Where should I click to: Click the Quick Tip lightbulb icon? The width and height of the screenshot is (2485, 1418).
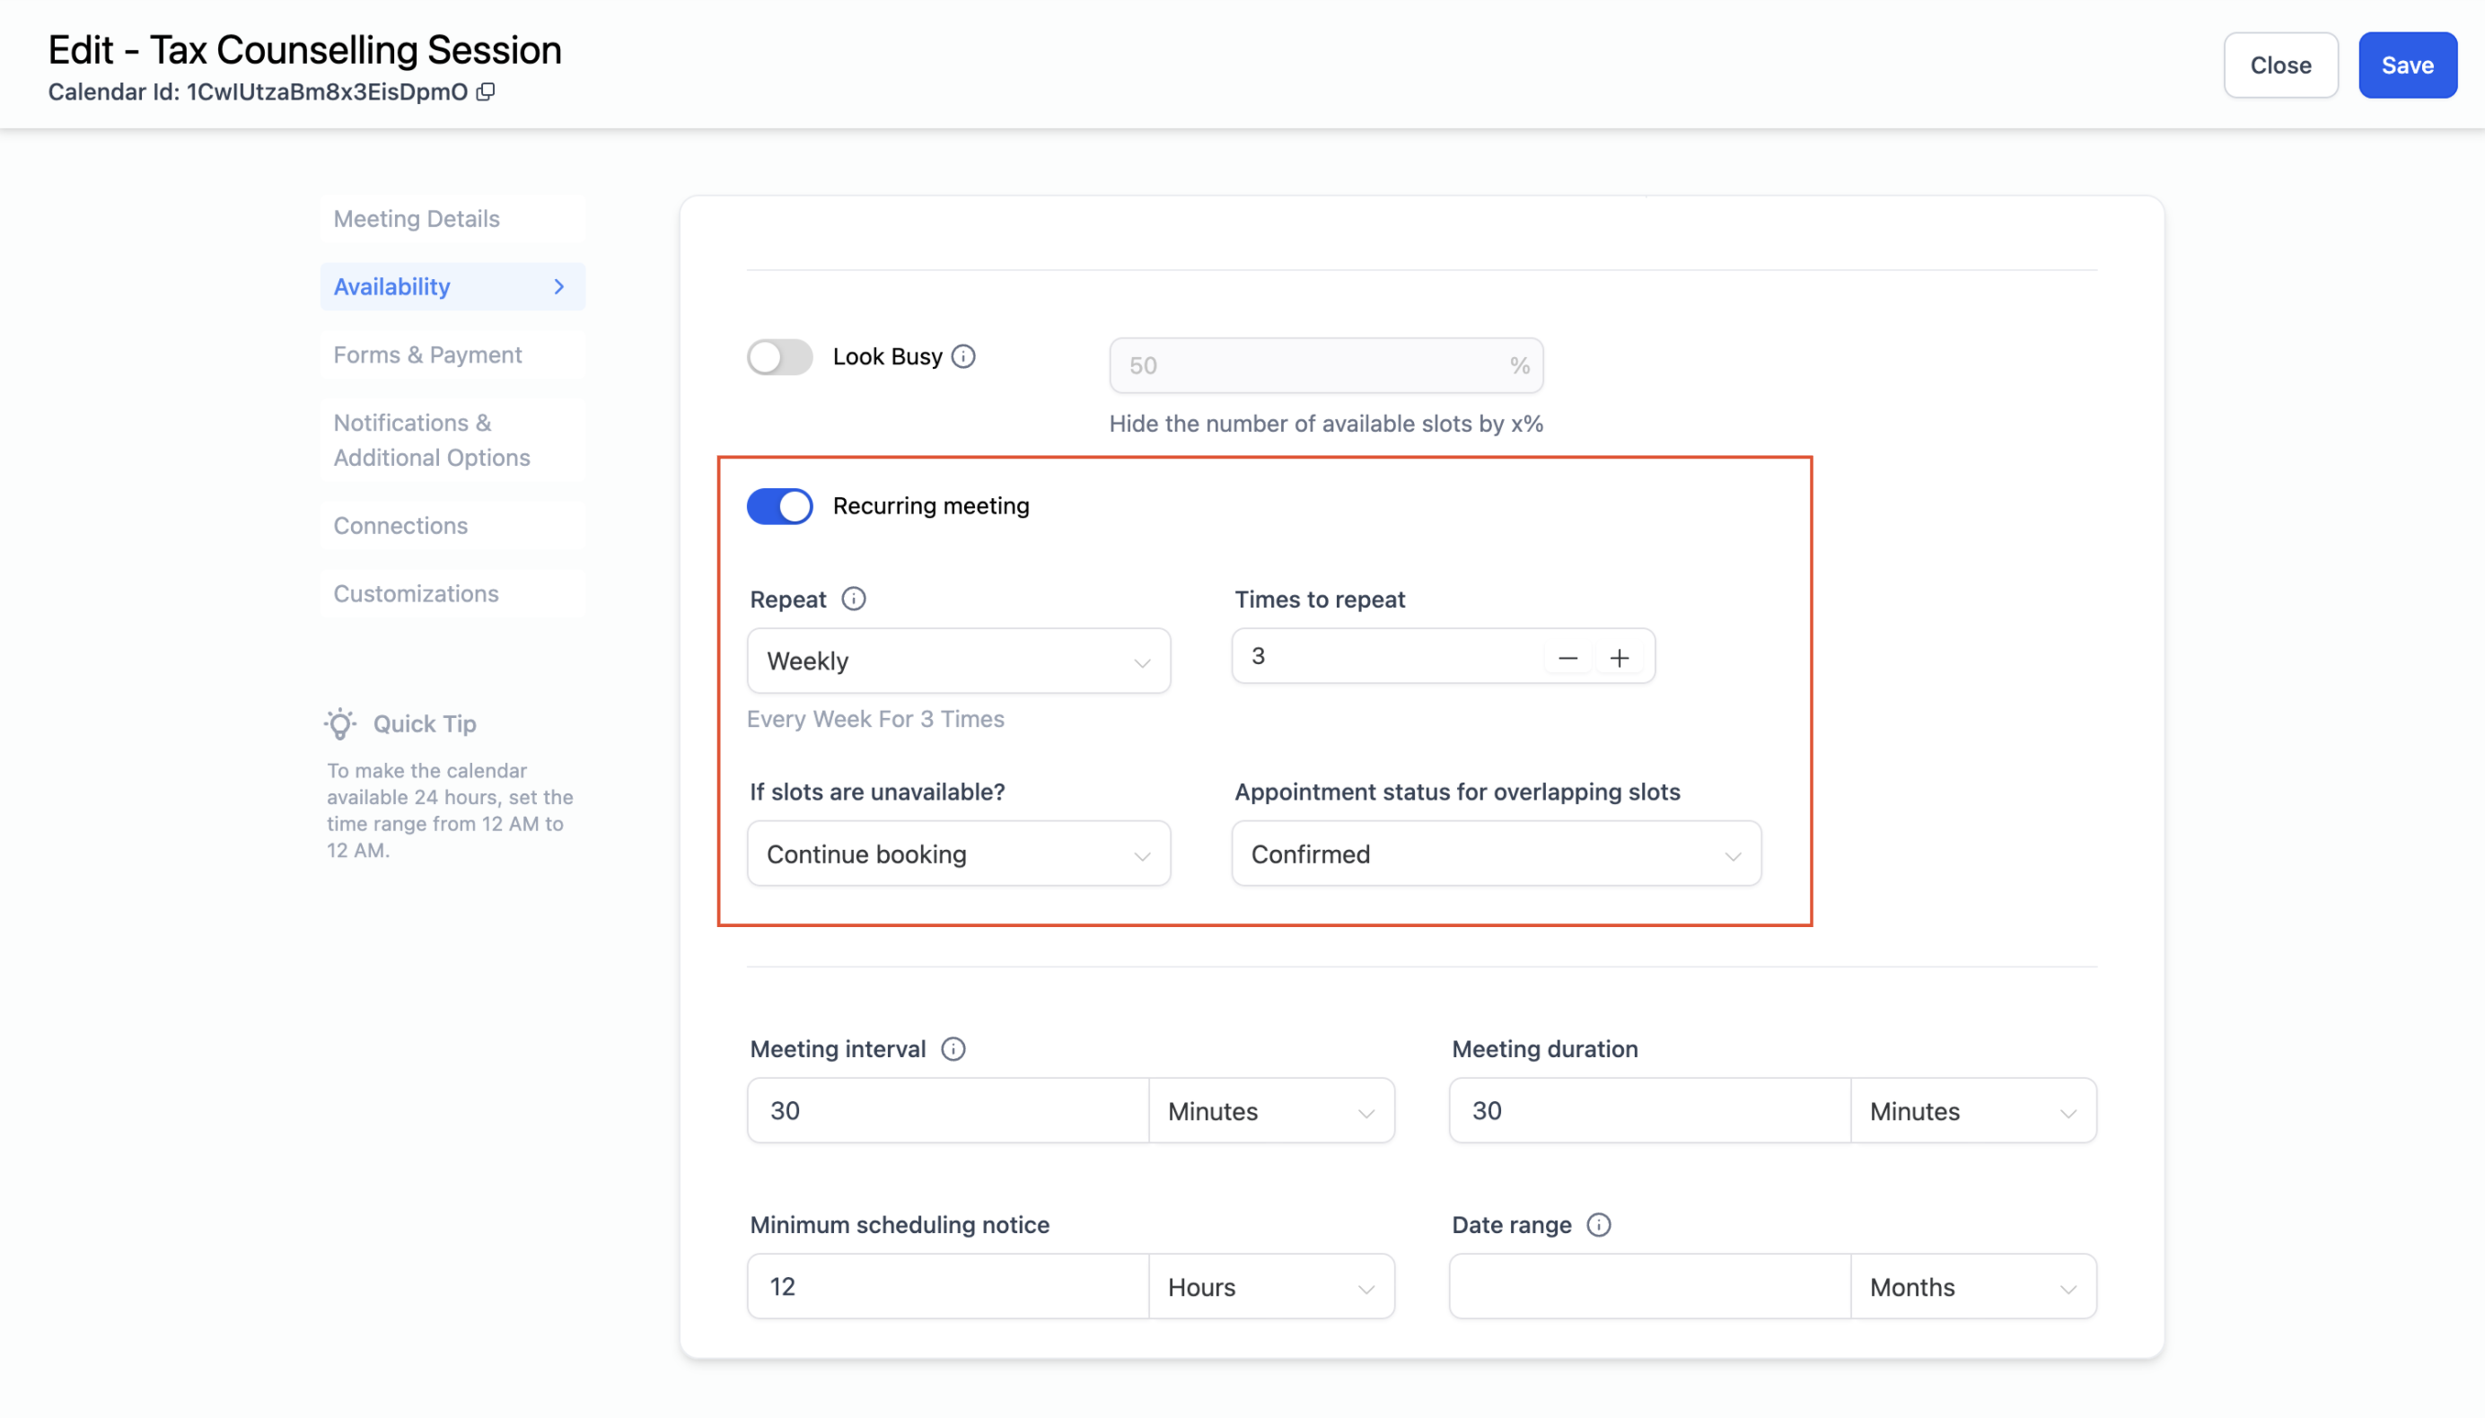coord(340,723)
